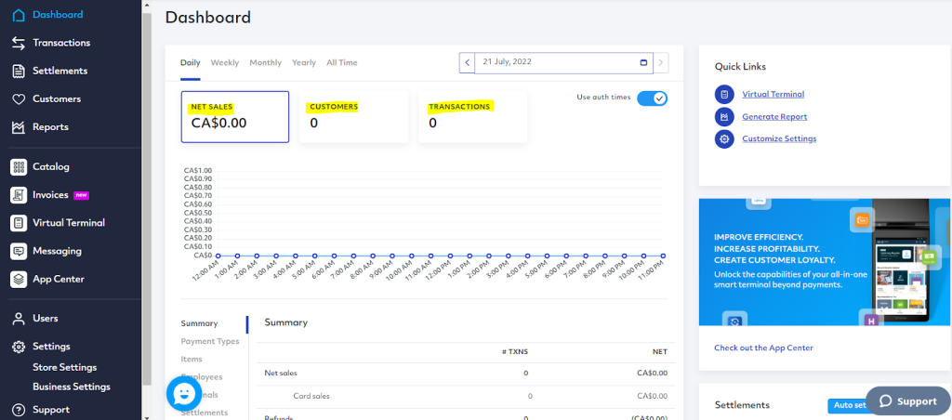Open the Customize Settings link
The width and height of the screenshot is (952, 420).
[779, 139]
